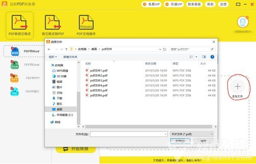
Task: Click the 打开(O) button
Action: coord(180,141)
